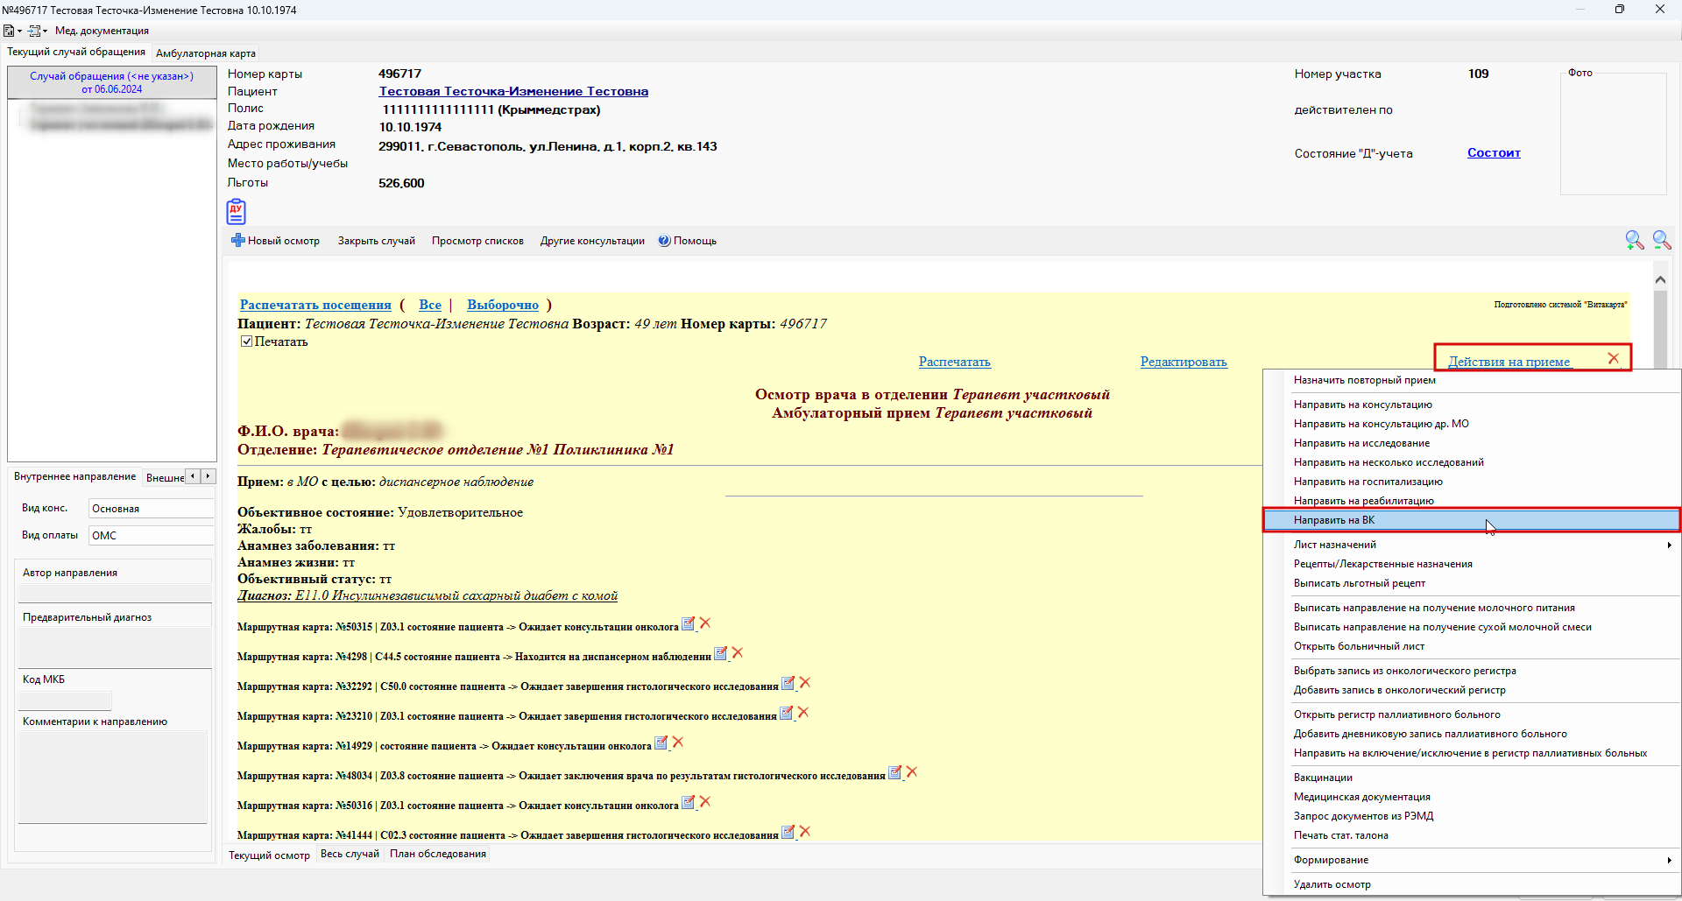Click Новый осмотр button
This screenshot has height=901, width=1682.
(275, 241)
